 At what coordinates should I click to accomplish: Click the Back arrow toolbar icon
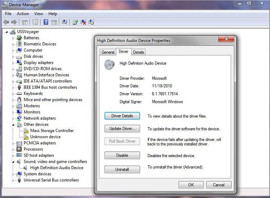tap(6, 22)
